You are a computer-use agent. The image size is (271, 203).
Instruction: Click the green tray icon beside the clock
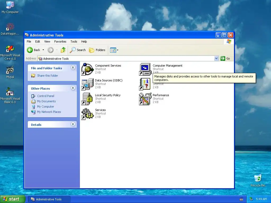pyautogui.click(x=251, y=199)
